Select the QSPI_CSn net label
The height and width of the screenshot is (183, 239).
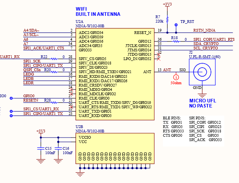coord(32,70)
